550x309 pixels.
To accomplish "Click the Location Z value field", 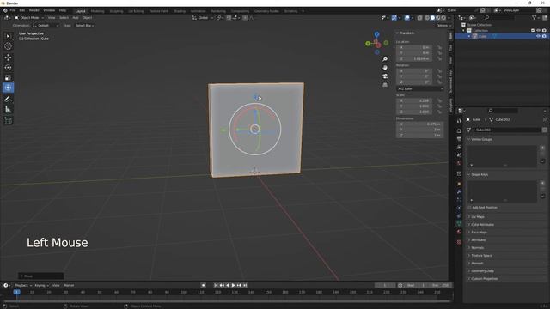I will tap(414, 58).
